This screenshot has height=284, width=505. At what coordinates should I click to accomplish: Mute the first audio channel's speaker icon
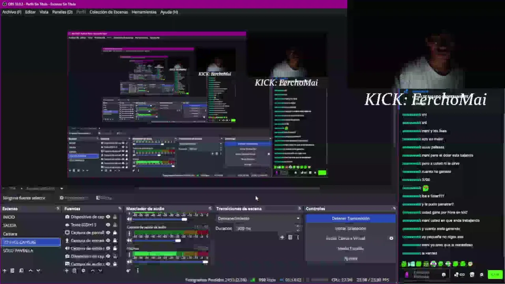(x=129, y=219)
